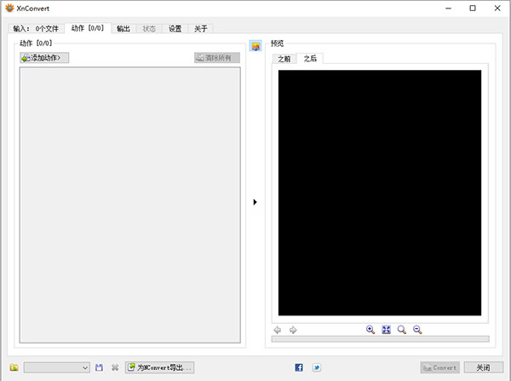The width and height of the screenshot is (511, 381).
Task: Open the 输入: 0个文件 tab
Action: [36, 29]
